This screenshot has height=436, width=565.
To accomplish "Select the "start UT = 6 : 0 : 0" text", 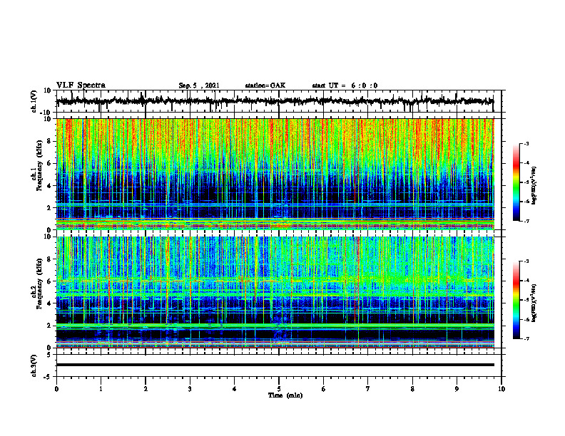I will pos(345,85).
